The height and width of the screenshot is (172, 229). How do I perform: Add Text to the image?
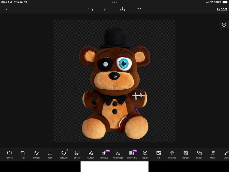pos(50,155)
